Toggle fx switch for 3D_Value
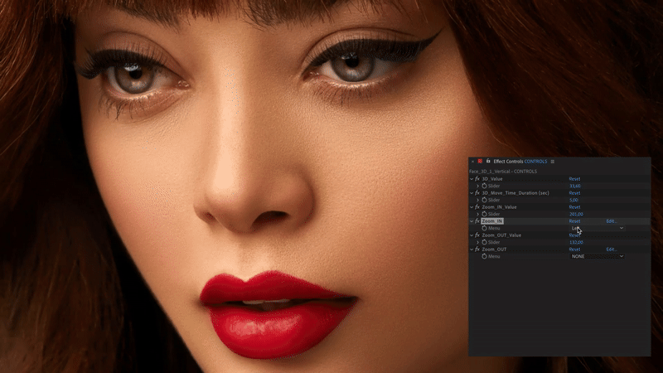 pos(477,179)
